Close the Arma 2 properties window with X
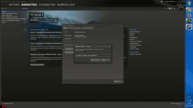 pyautogui.click(x=122, y=25)
